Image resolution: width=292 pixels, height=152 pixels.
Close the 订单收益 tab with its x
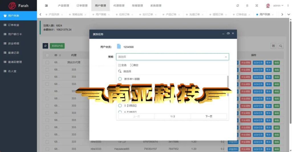point(250,15)
